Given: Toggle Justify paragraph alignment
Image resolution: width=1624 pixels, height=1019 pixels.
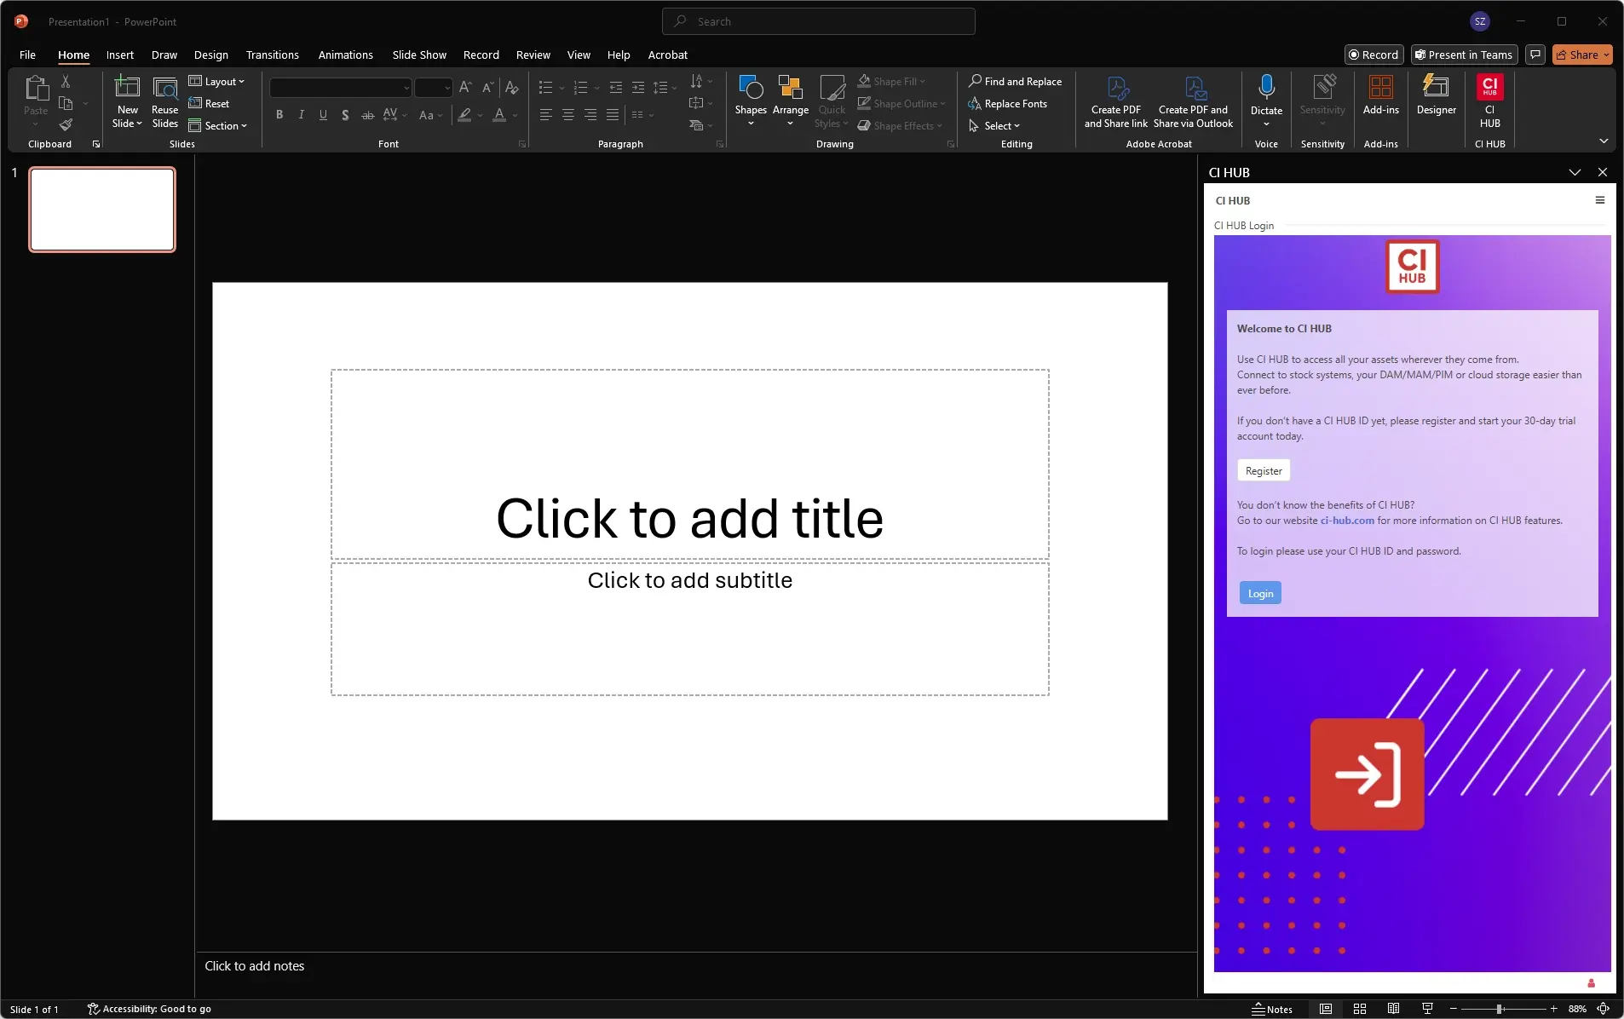Looking at the screenshot, I should click(613, 114).
